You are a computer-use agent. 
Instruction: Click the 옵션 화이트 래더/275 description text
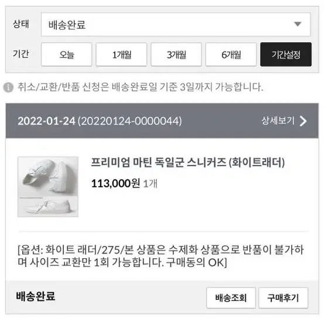(161, 256)
